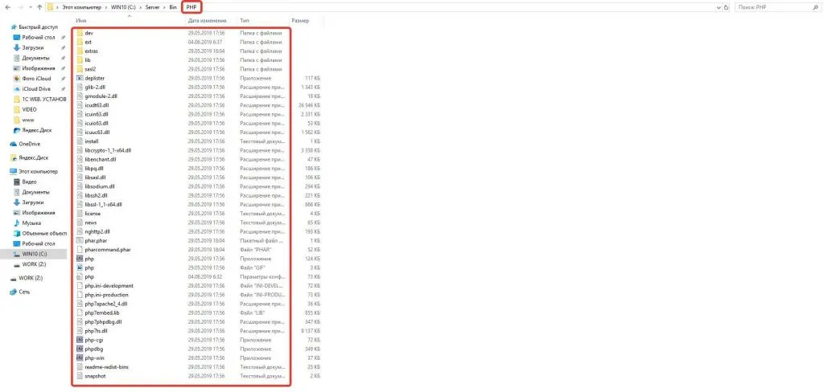
Task: Select WIN10 (C:) drive in navigation tree
Action: pos(35,253)
